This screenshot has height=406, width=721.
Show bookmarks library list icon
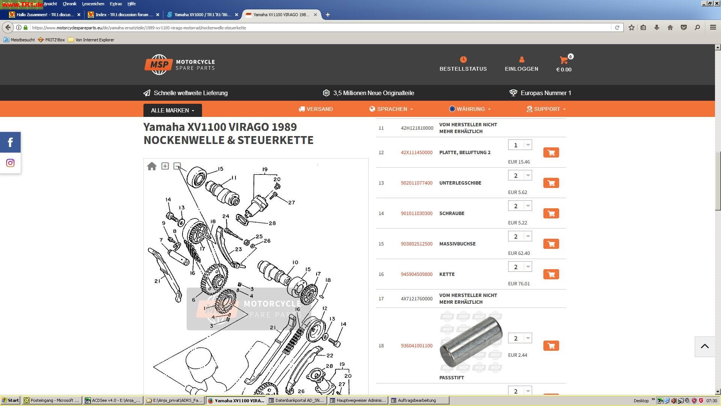tap(643, 27)
